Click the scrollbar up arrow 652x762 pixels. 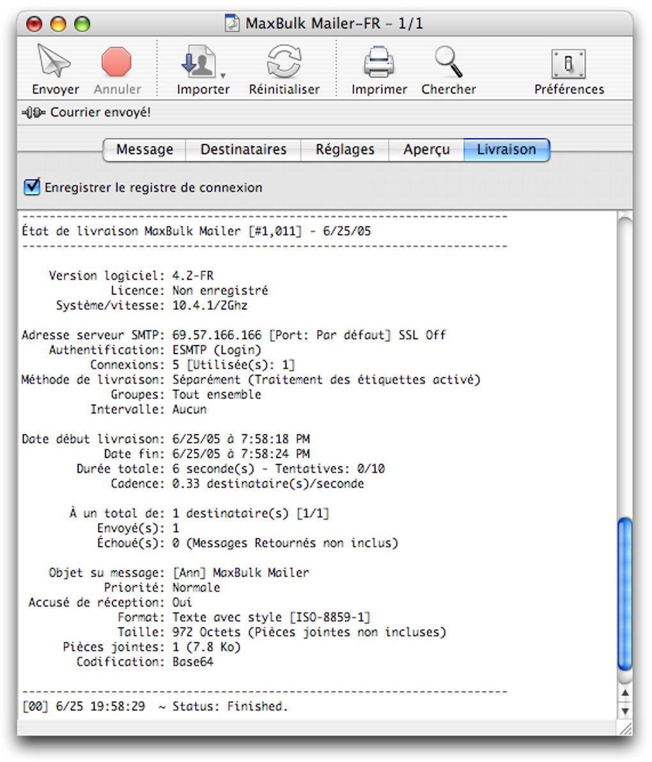(625, 692)
